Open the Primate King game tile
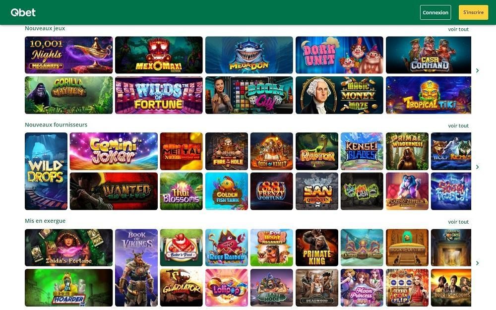The image size is (496, 310). (316, 248)
